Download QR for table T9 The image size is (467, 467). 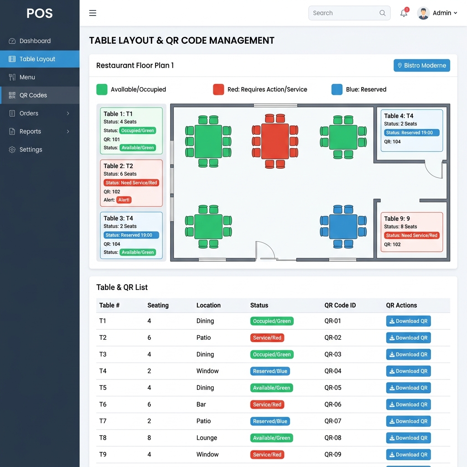[408, 455]
